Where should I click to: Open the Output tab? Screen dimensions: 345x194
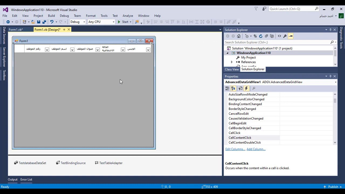click(x=13, y=179)
